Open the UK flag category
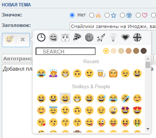 (x=137, y=37)
